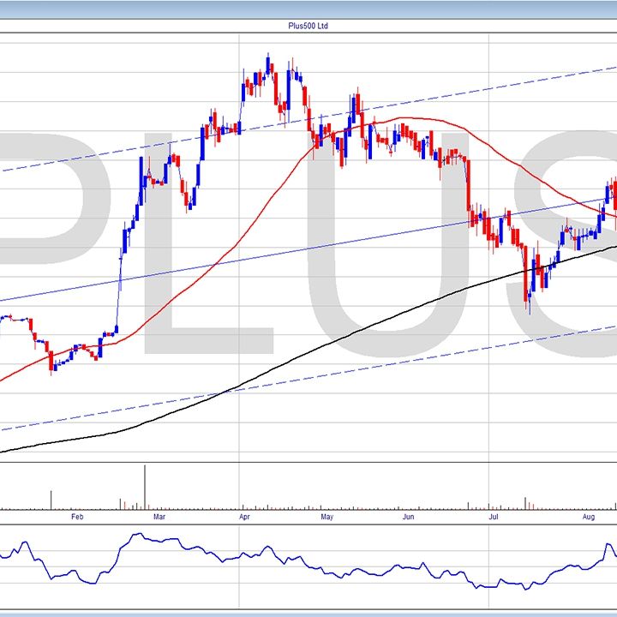
Task: Select the Mar label on time axis
Action: coord(159,518)
